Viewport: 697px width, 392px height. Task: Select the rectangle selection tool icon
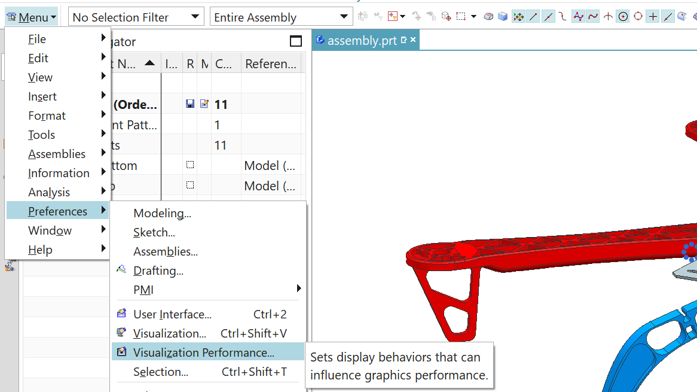point(461,17)
